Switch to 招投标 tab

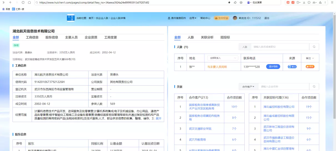[x=225, y=37]
